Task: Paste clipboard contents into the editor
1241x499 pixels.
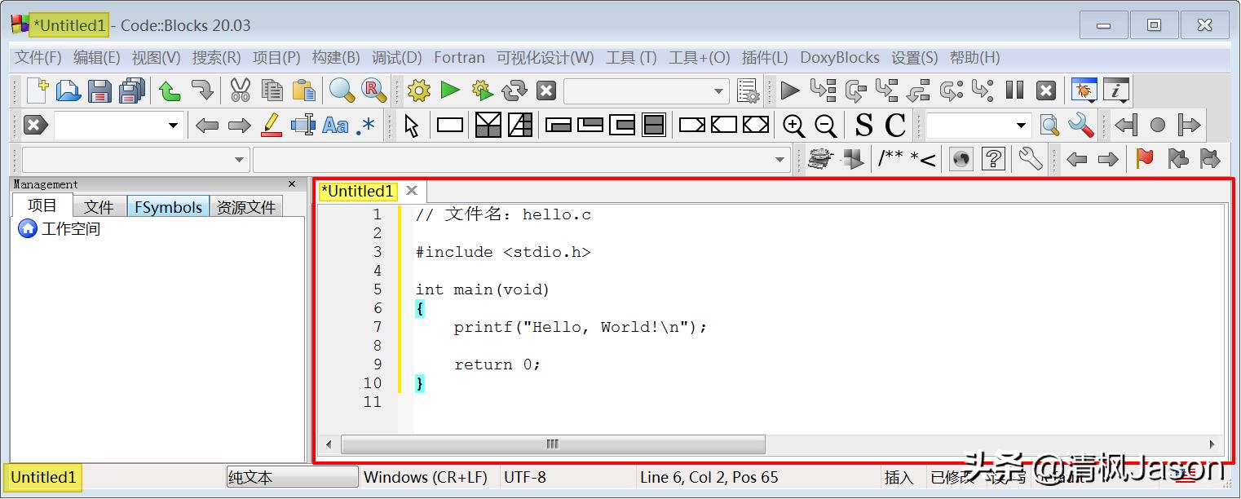Action: pos(303,91)
